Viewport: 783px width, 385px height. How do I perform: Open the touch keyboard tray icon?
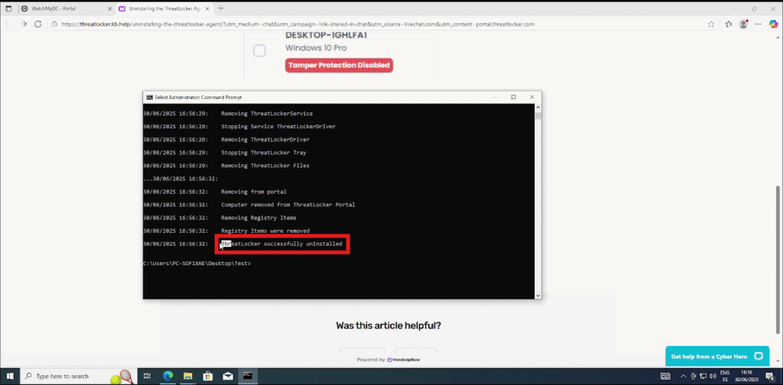pyautogui.click(x=666, y=376)
